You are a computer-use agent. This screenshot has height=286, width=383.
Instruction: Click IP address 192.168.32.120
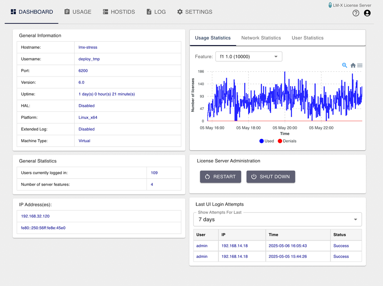(35, 216)
